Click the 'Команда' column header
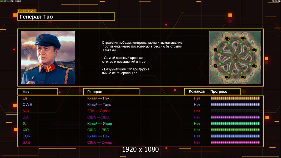Image resolution: width=281 pixels, height=158 pixels. [x=197, y=91]
